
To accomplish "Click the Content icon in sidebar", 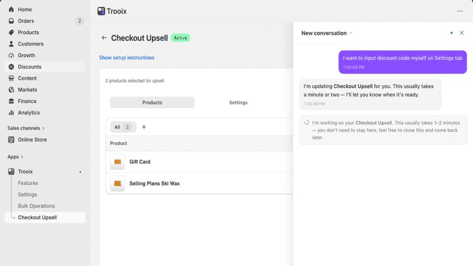I will [11, 78].
